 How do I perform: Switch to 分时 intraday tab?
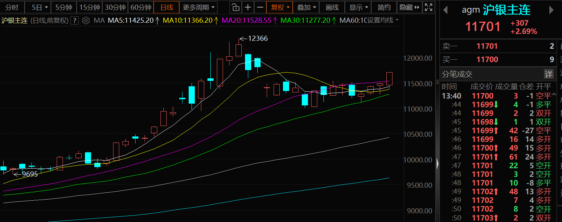(x=12, y=7)
